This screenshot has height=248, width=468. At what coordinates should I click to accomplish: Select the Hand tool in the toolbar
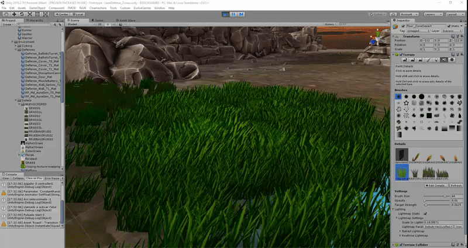pyautogui.click(x=6, y=14)
